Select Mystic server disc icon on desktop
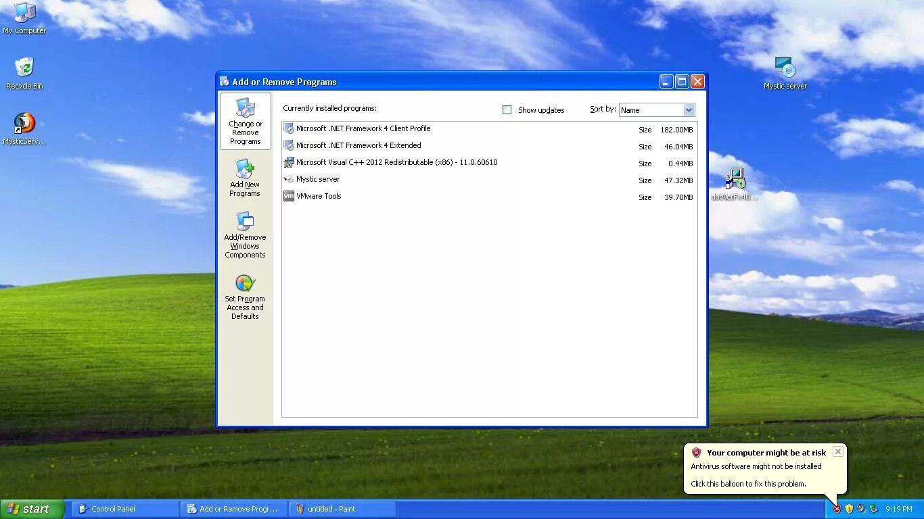This screenshot has width=924, height=519. point(785,73)
